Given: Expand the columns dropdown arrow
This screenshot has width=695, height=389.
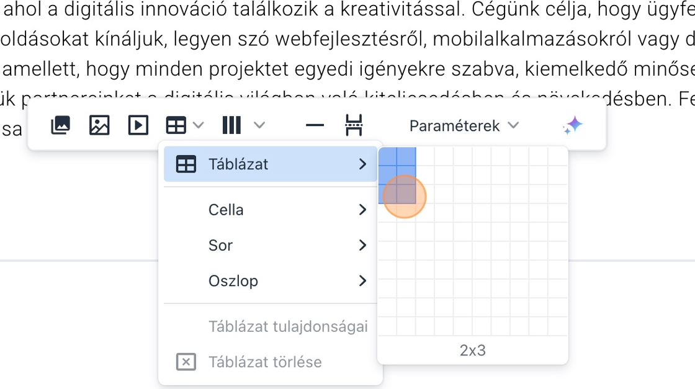Looking at the screenshot, I should pos(259,125).
